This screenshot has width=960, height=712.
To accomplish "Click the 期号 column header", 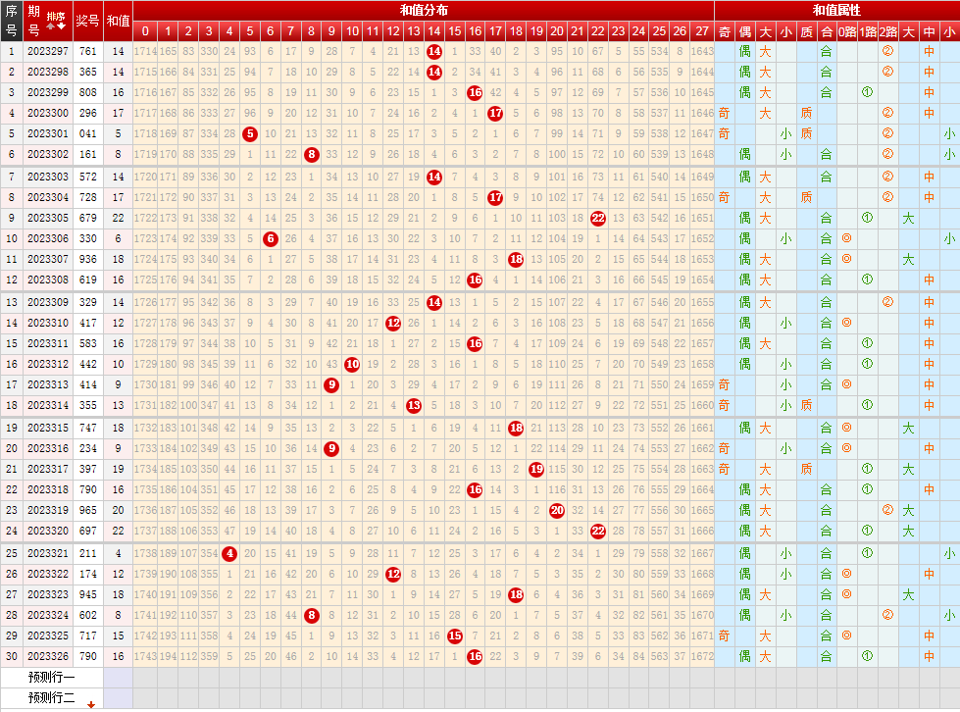I will (34, 21).
